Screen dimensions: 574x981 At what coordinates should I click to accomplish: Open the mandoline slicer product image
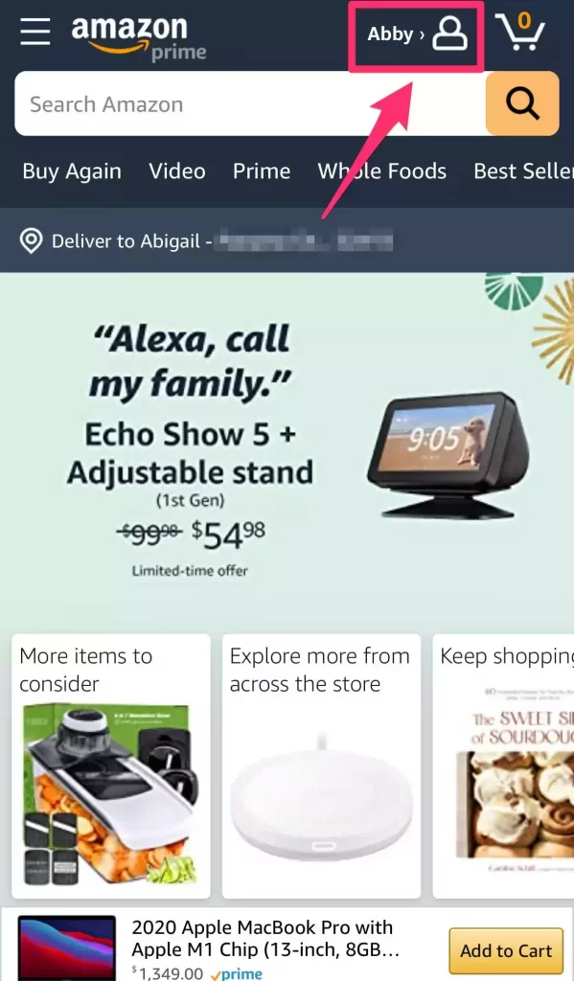pos(111,795)
